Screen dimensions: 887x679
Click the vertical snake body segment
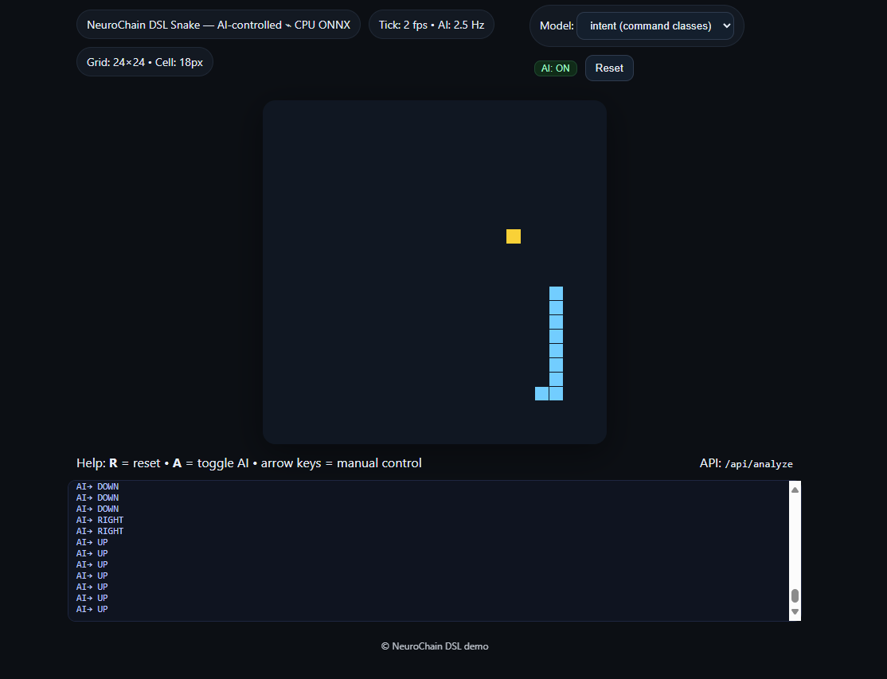click(x=556, y=342)
